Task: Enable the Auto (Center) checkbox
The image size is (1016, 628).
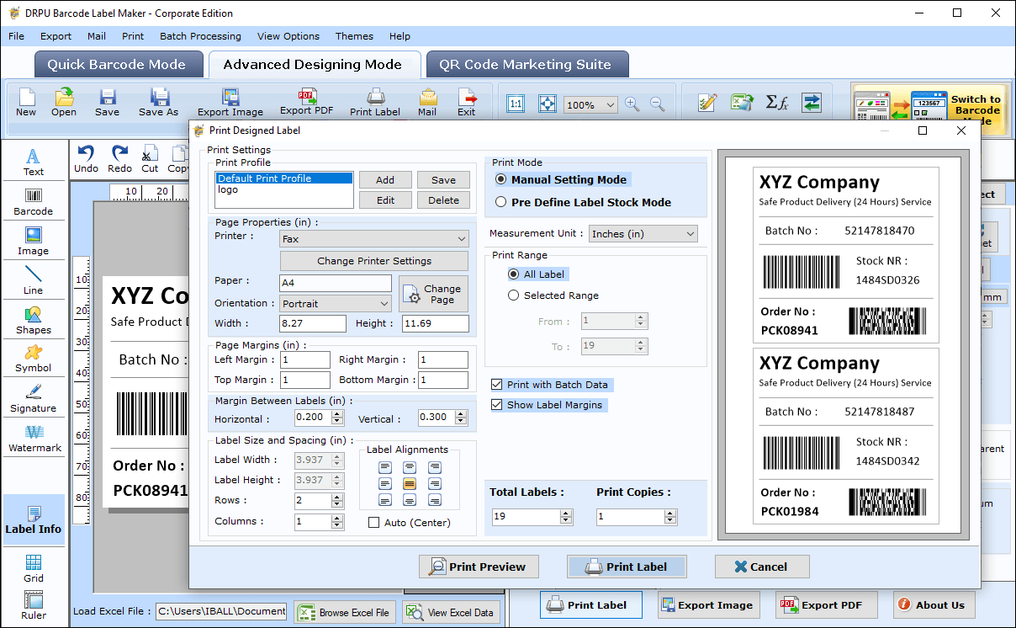Action: coord(374,523)
